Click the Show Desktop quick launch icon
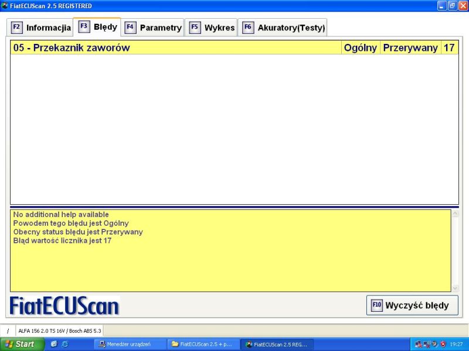 pos(54,344)
